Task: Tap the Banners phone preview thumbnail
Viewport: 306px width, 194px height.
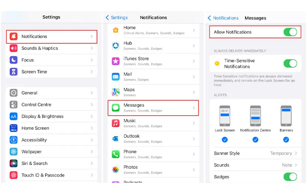Action: coord(286,116)
